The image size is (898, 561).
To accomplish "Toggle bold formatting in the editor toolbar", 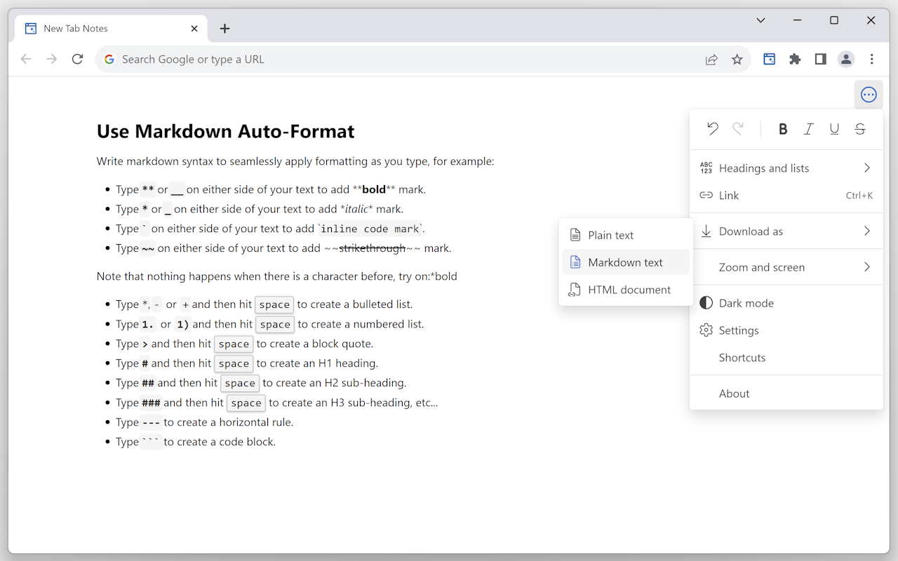I will [783, 129].
